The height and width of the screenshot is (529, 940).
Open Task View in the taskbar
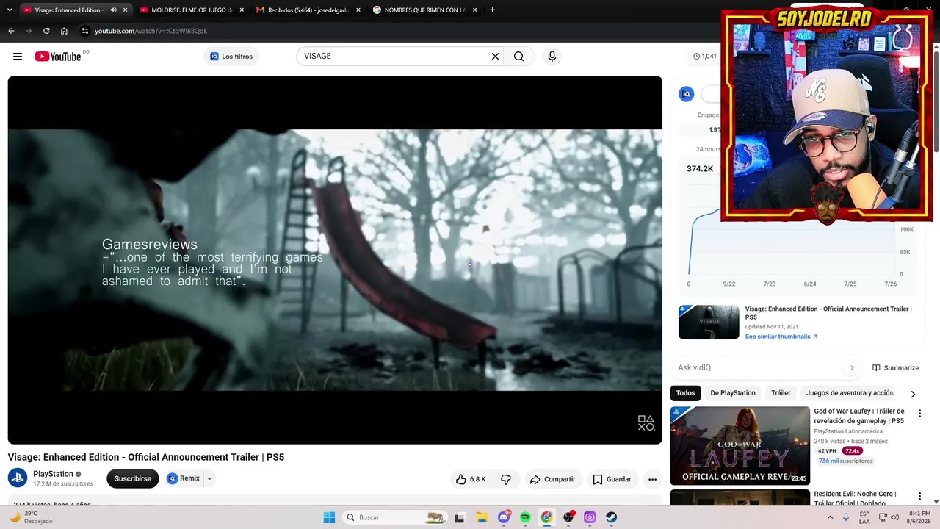click(x=460, y=517)
